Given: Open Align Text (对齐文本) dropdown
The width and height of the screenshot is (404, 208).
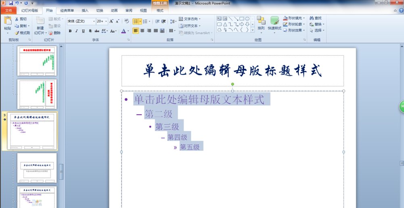Looking at the screenshot, I should tap(189, 26).
